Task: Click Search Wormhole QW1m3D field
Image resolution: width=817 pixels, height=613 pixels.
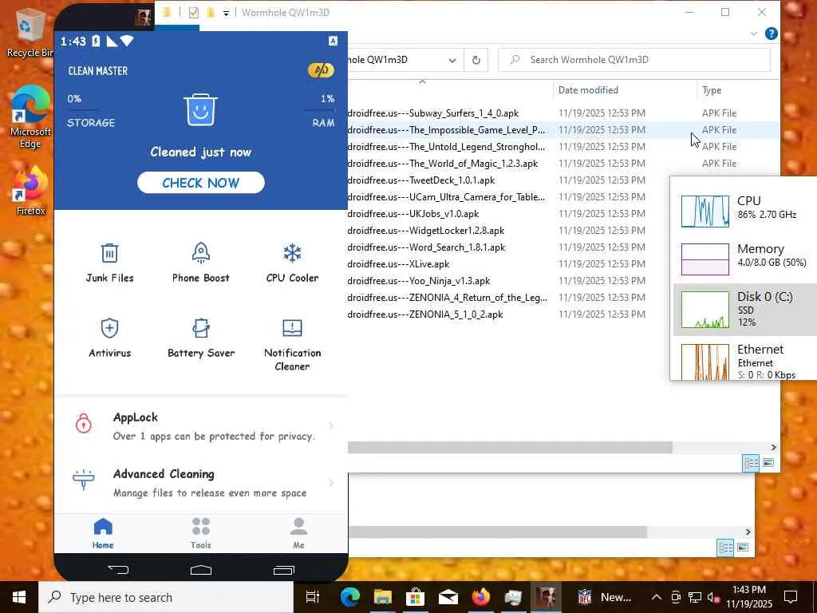Action: pyautogui.click(x=634, y=60)
